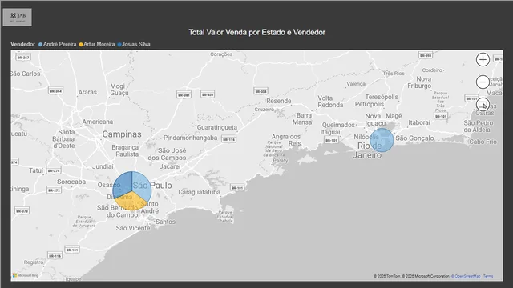
Task: Click the Volta Redonda label
Action: pyautogui.click(x=330, y=102)
